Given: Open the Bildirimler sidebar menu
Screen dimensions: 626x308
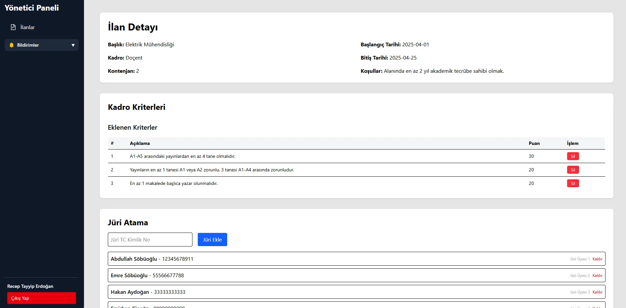Looking at the screenshot, I should tap(42, 45).
